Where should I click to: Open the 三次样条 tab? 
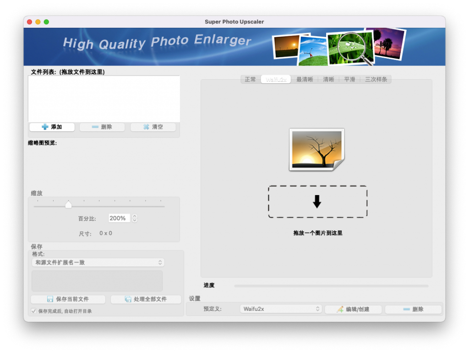coord(376,80)
